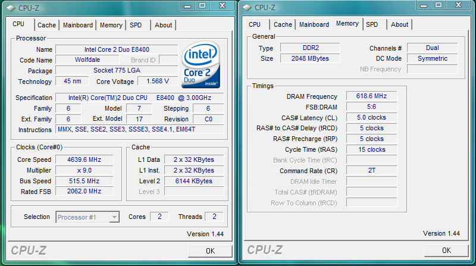The image size is (476, 266).
Task: Click the DC Mode value 'Symmetric'
Action: (x=433, y=58)
